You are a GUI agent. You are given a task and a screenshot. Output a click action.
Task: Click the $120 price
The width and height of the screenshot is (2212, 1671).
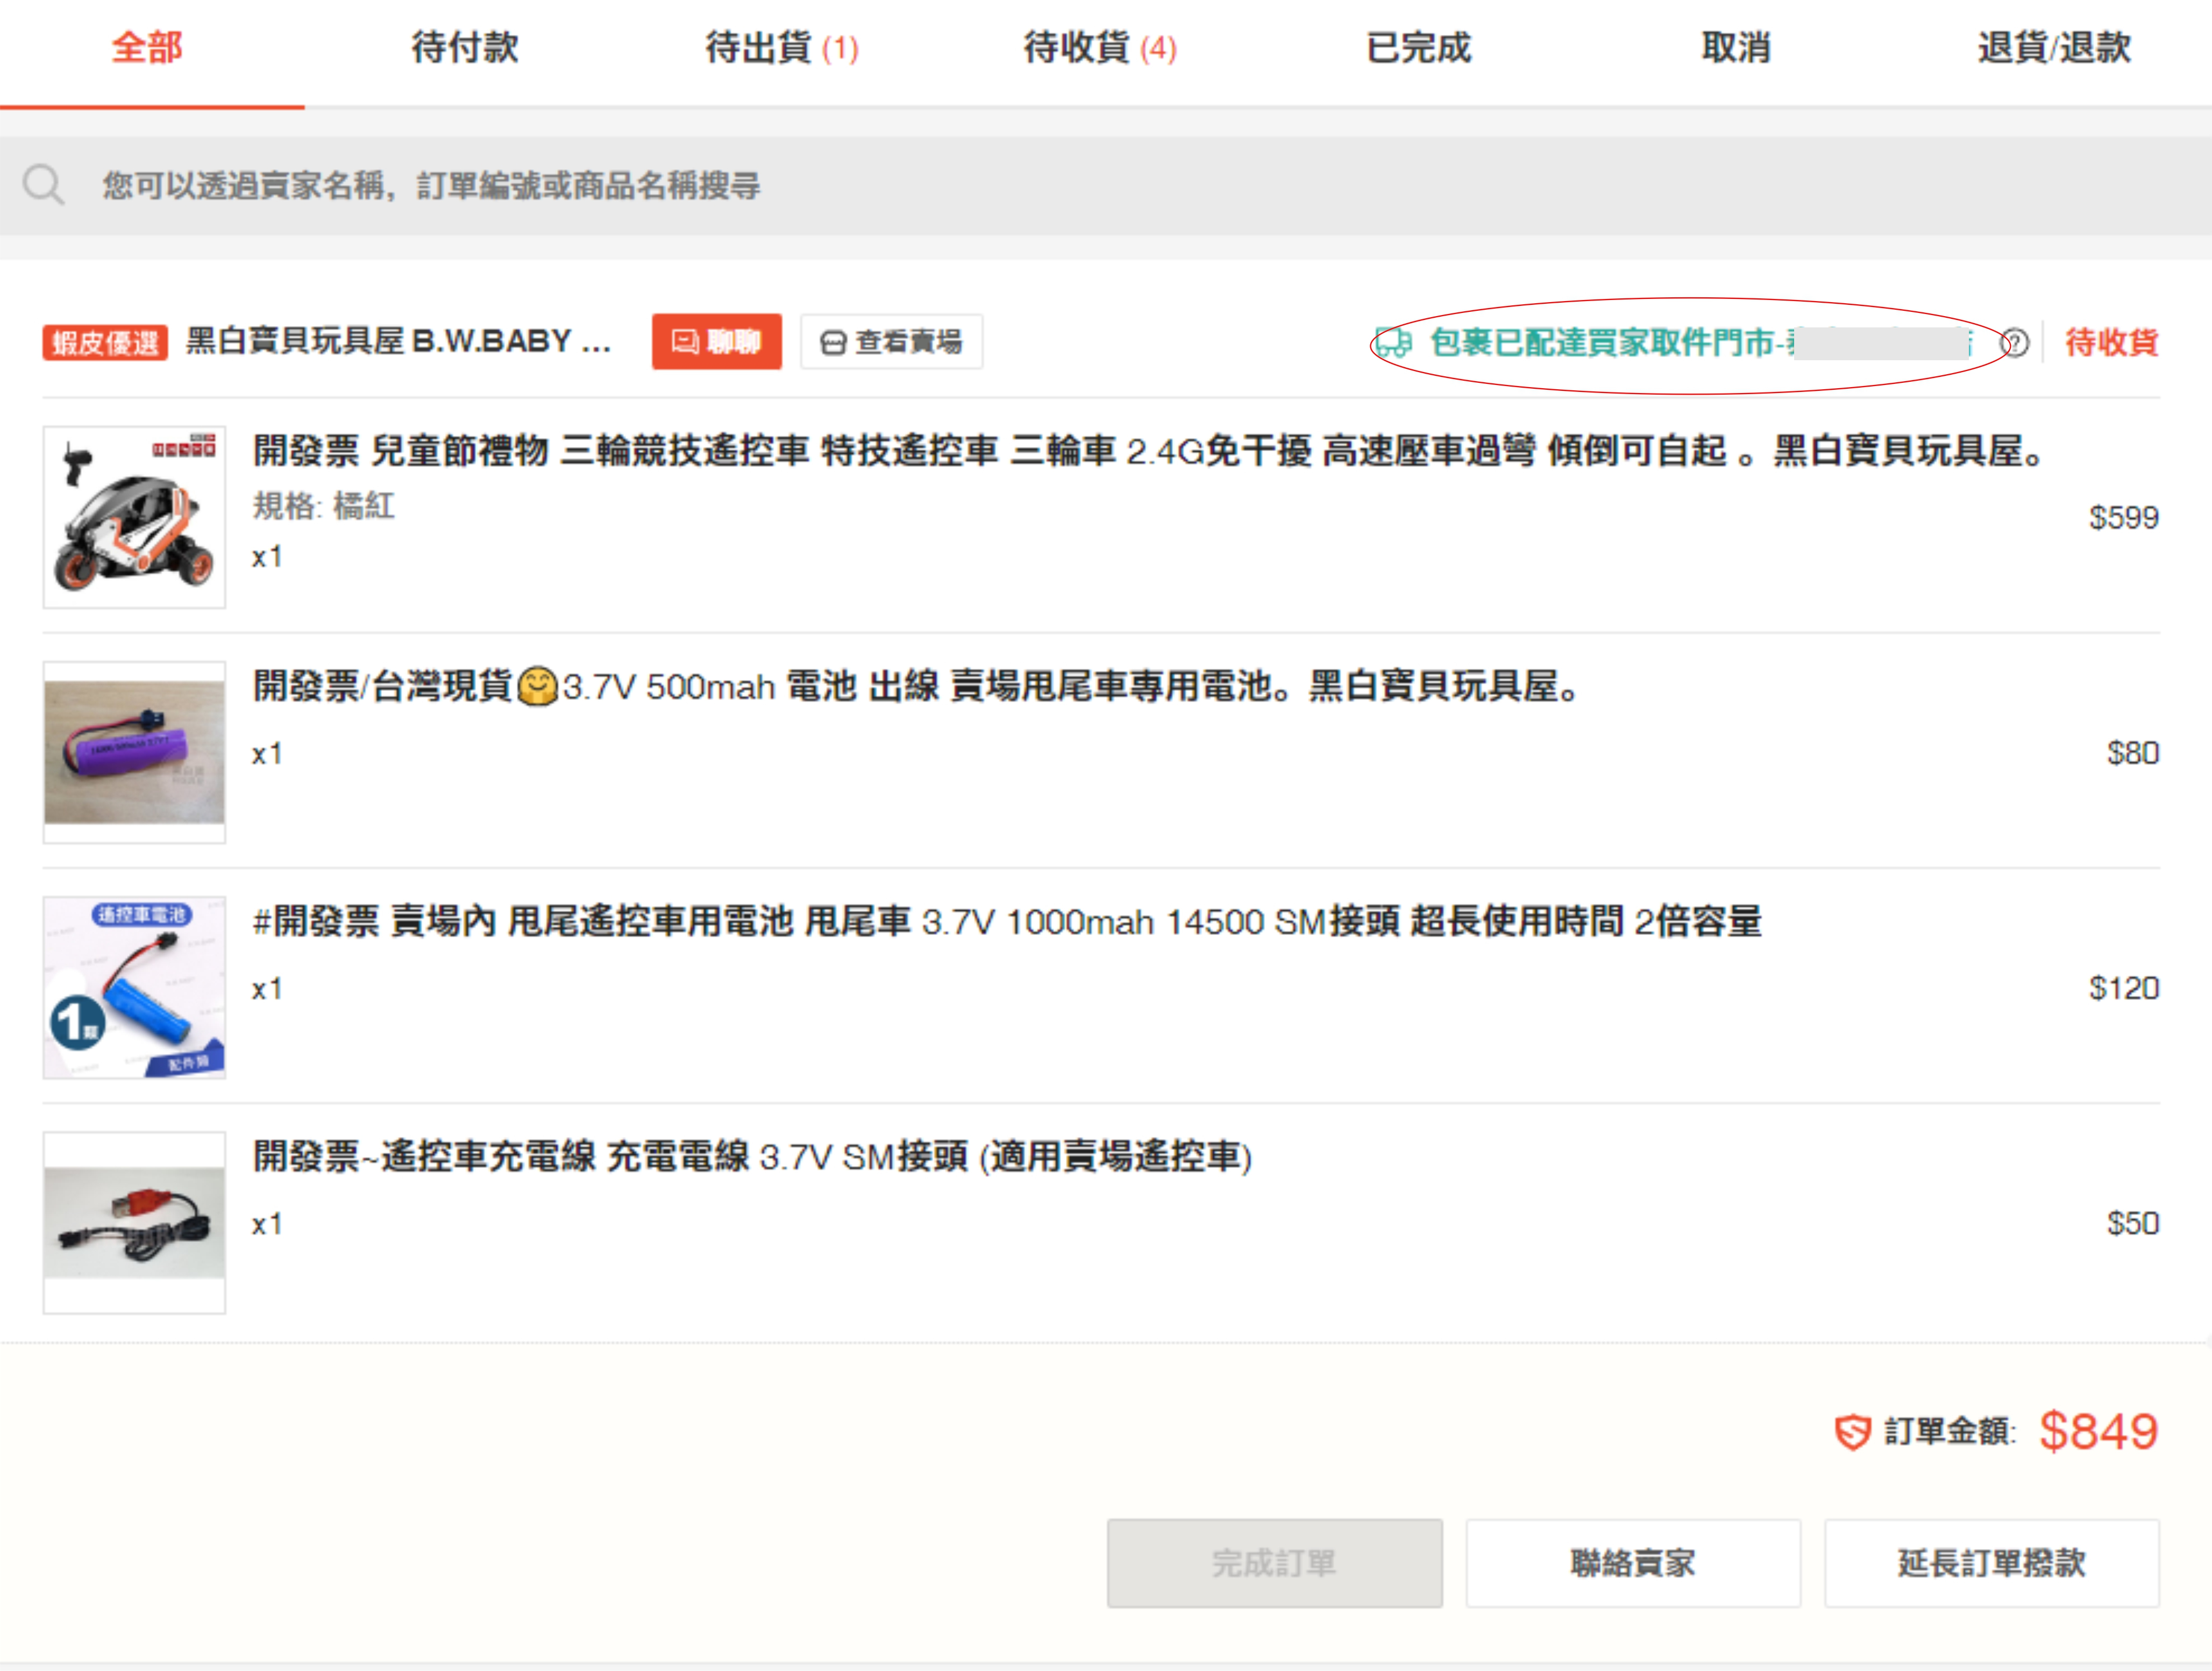[2123, 988]
